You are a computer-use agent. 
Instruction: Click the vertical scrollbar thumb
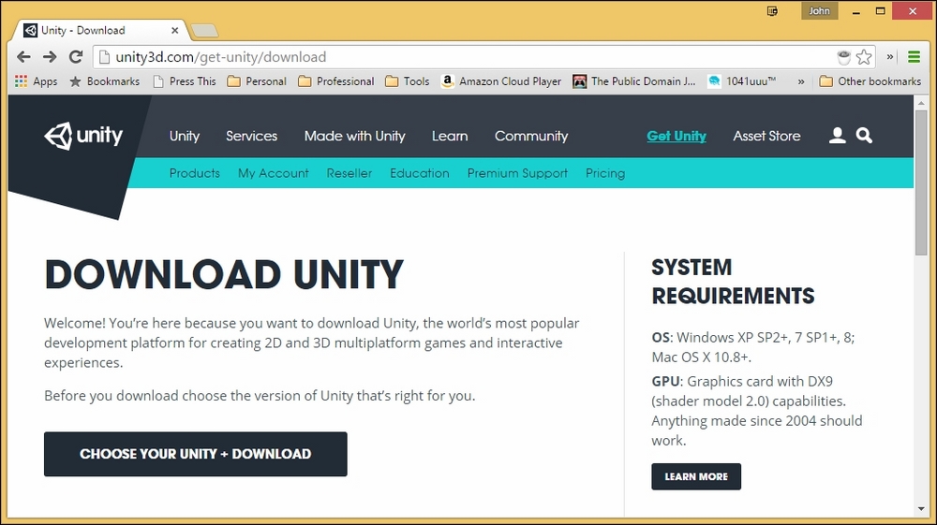coord(921,182)
